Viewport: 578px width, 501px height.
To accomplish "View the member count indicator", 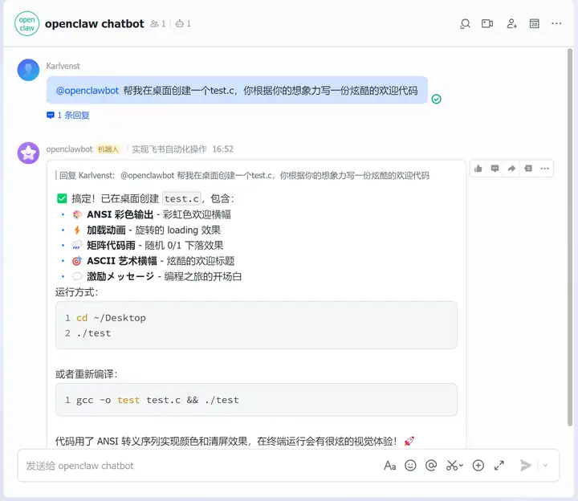I will point(158,24).
